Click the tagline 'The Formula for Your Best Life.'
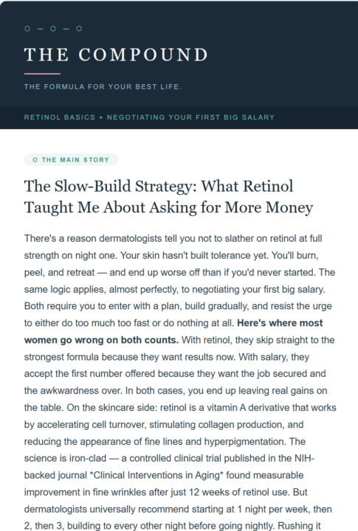 (x=103, y=87)
